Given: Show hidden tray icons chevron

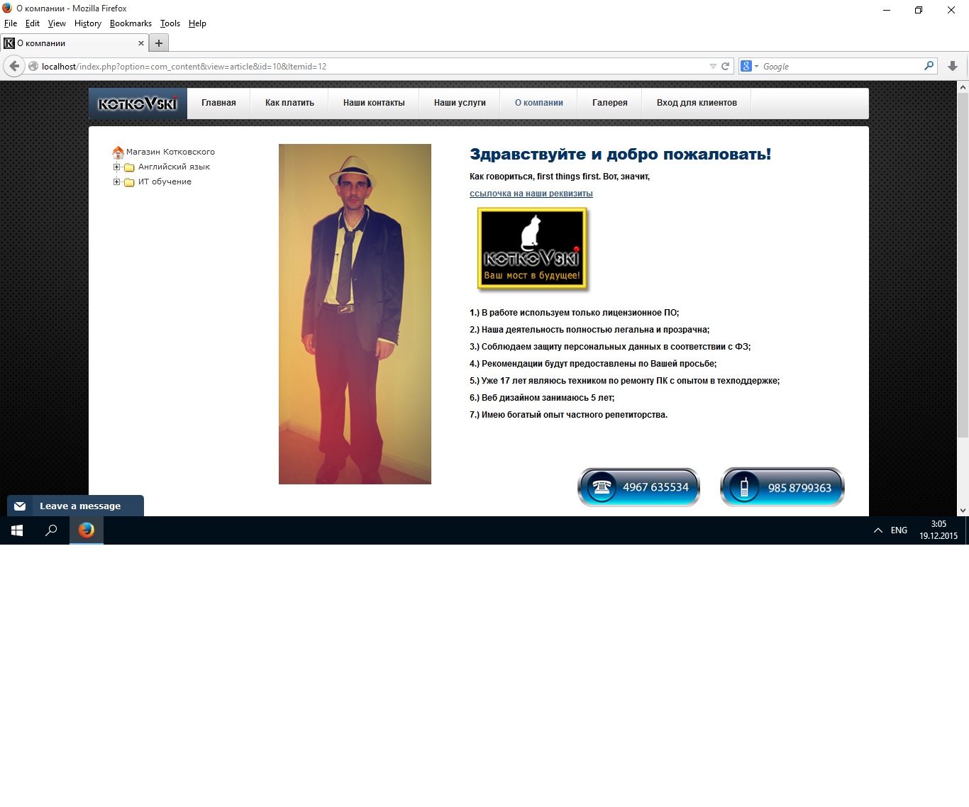Looking at the screenshot, I should point(878,530).
